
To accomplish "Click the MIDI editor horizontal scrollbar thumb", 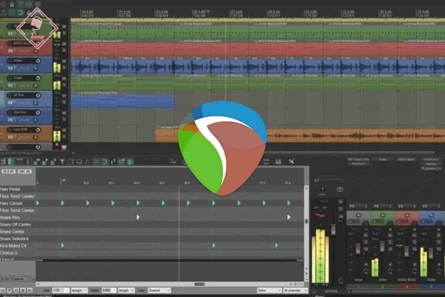I will point(200,284).
